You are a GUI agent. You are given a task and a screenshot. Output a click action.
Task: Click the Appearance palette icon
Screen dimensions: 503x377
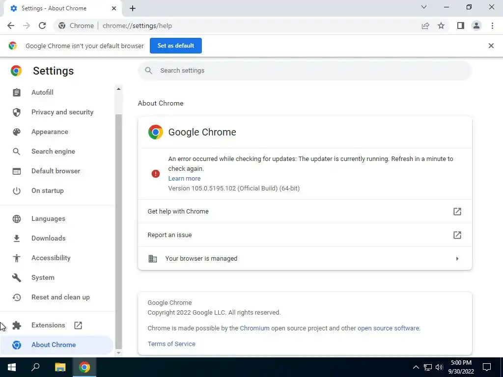(x=17, y=132)
